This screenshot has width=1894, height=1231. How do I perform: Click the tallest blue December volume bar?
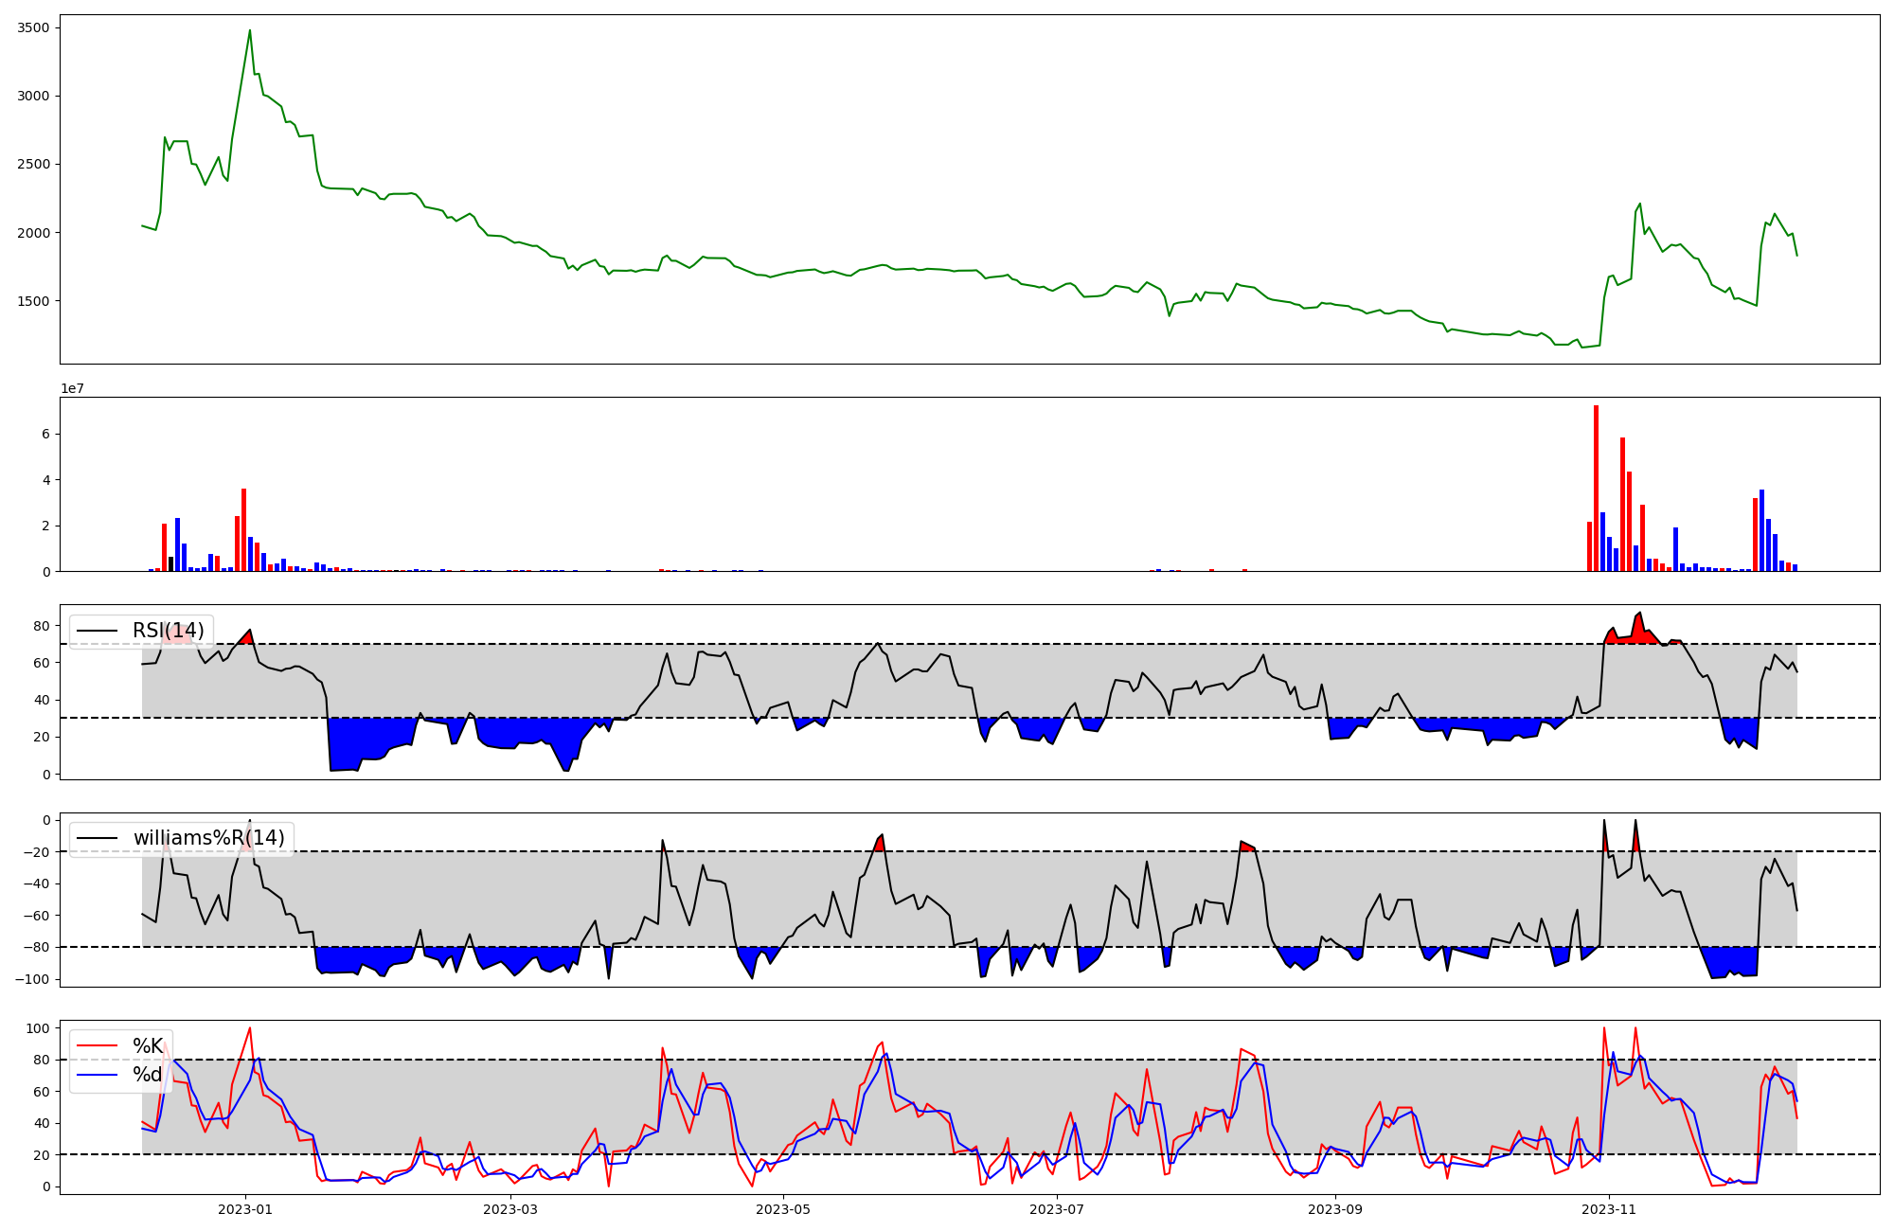(1761, 530)
